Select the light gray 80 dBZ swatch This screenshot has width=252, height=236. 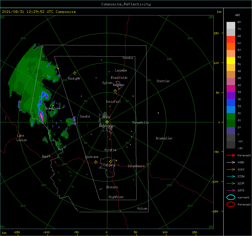[x=231, y=26]
